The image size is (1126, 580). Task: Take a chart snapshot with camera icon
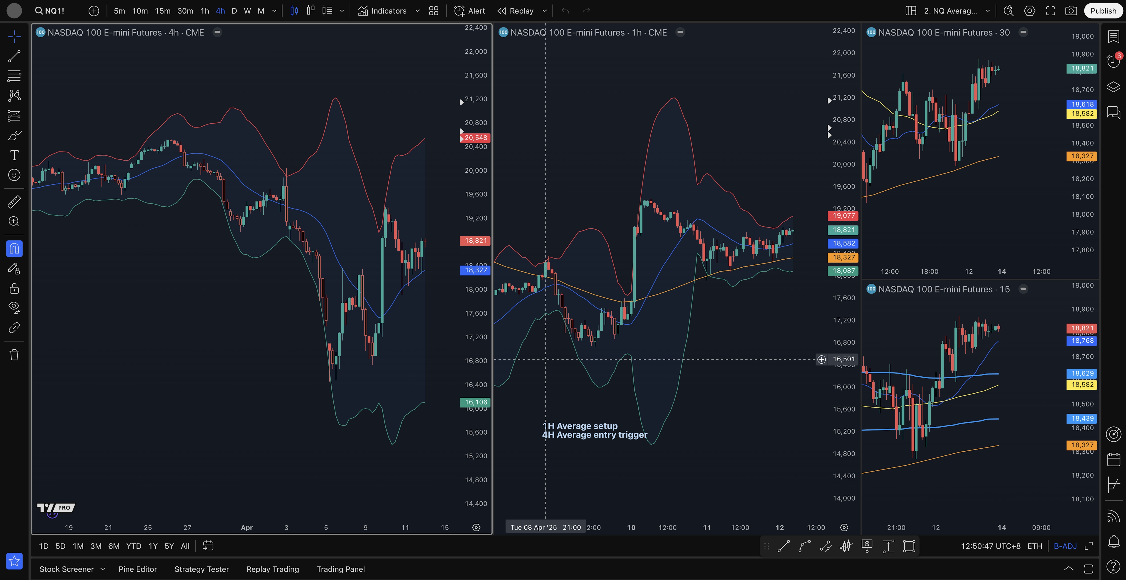[x=1071, y=11]
